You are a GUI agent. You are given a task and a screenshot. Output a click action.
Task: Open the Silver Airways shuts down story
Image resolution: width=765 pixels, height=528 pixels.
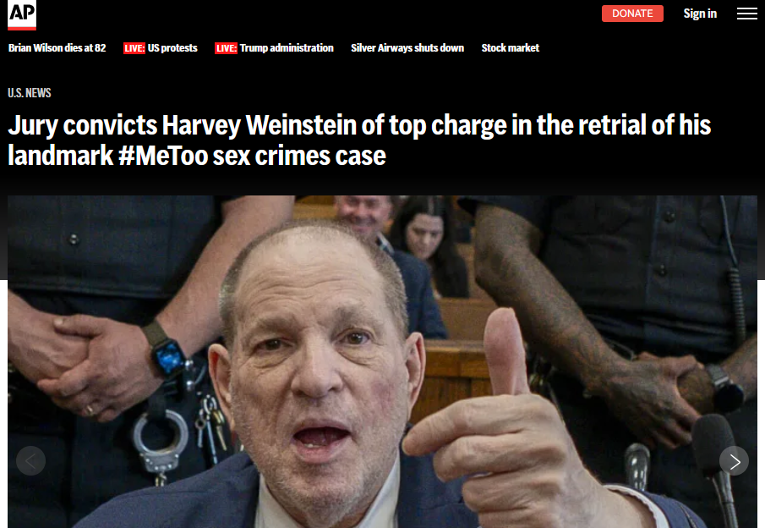(407, 48)
